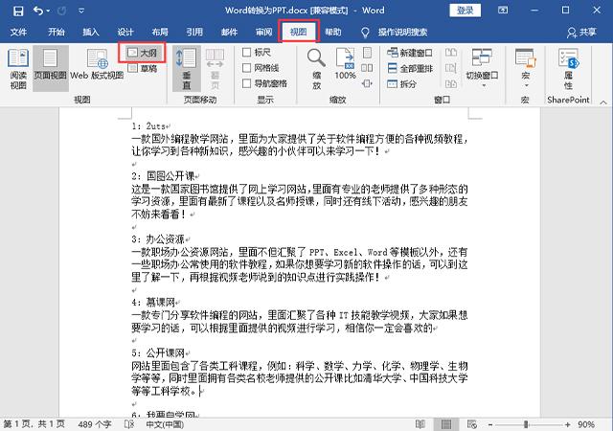This screenshot has height=431, width=613.
Task: Click synchronous scrolling icon
Action: pyautogui.click(x=451, y=68)
